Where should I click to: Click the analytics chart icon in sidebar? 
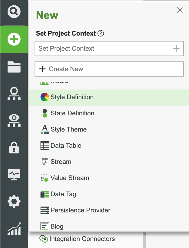[x=14, y=228]
